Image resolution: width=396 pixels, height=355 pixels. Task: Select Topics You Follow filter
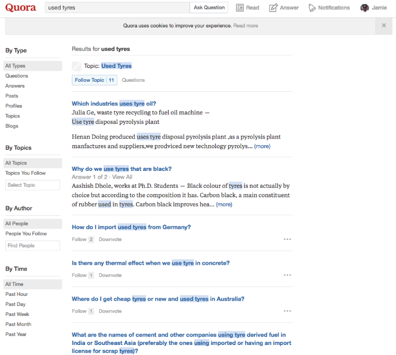25,173
